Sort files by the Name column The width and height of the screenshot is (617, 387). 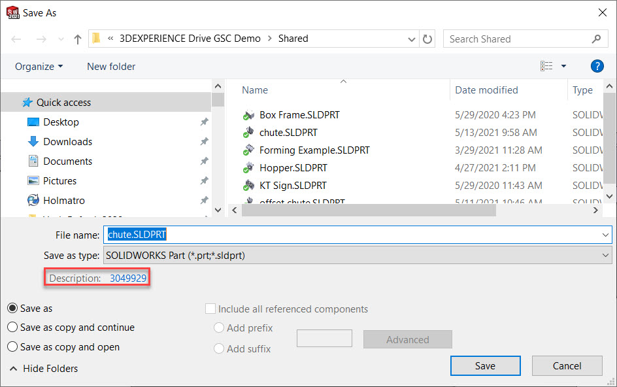coord(255,90)
